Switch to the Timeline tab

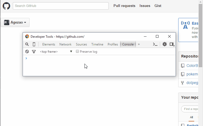coord(97,44)
